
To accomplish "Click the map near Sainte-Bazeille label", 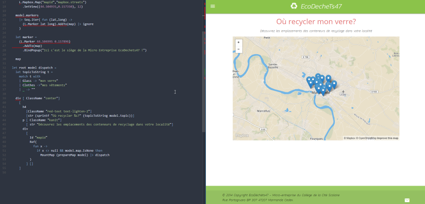I will point(273,66).
